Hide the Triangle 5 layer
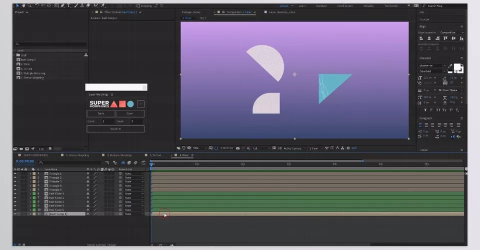 (x=15, y=189)
